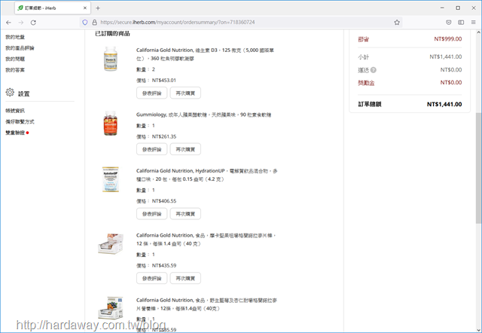
Task: Click the browser forward arrow
Action: point(21,23)
